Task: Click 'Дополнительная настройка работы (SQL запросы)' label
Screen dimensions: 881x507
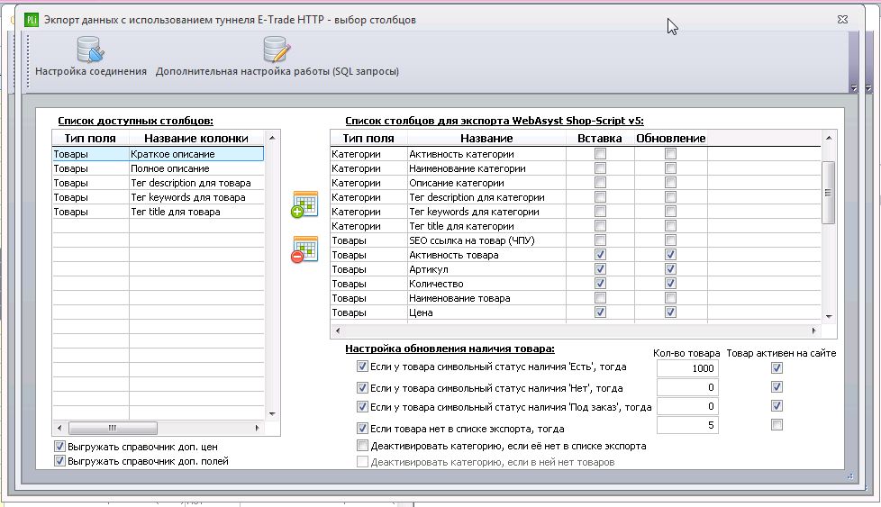Action: point(277,71)
